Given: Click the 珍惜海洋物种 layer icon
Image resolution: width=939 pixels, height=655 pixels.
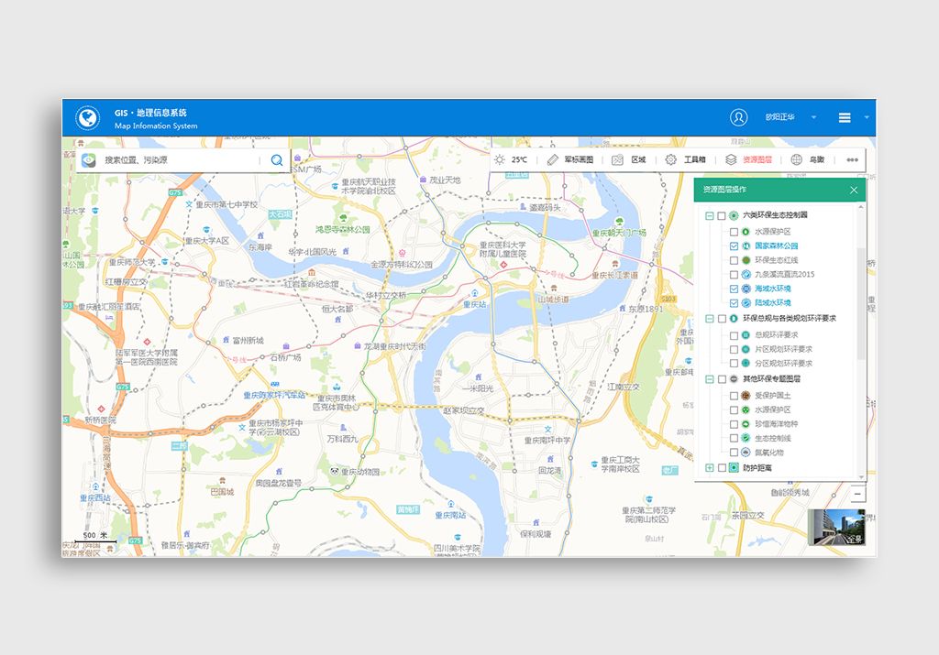Looking at the screenshot, I should (746, 424).
